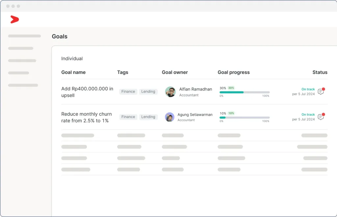Click the progress bar of the upsell goal
Image resolution: width=337 pixels, height=217 pixels.
245,92
